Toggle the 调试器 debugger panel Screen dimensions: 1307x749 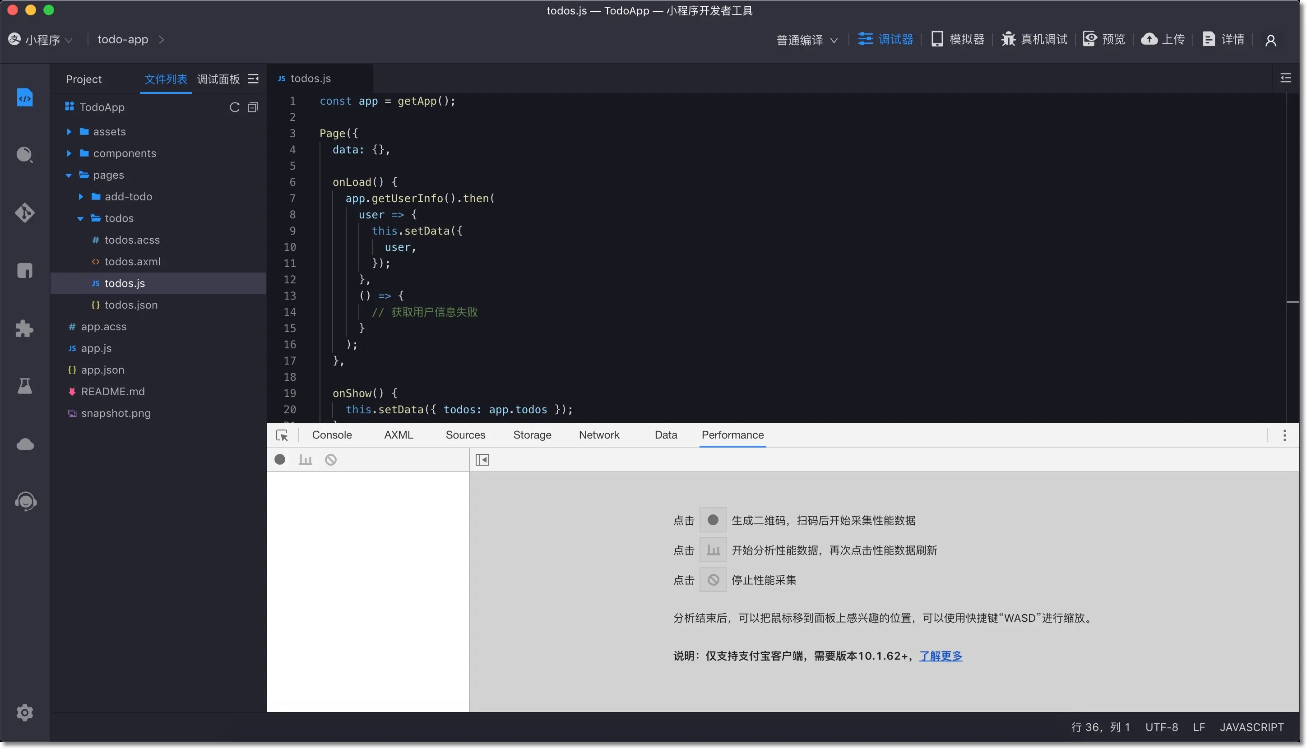tap(885, 39)
